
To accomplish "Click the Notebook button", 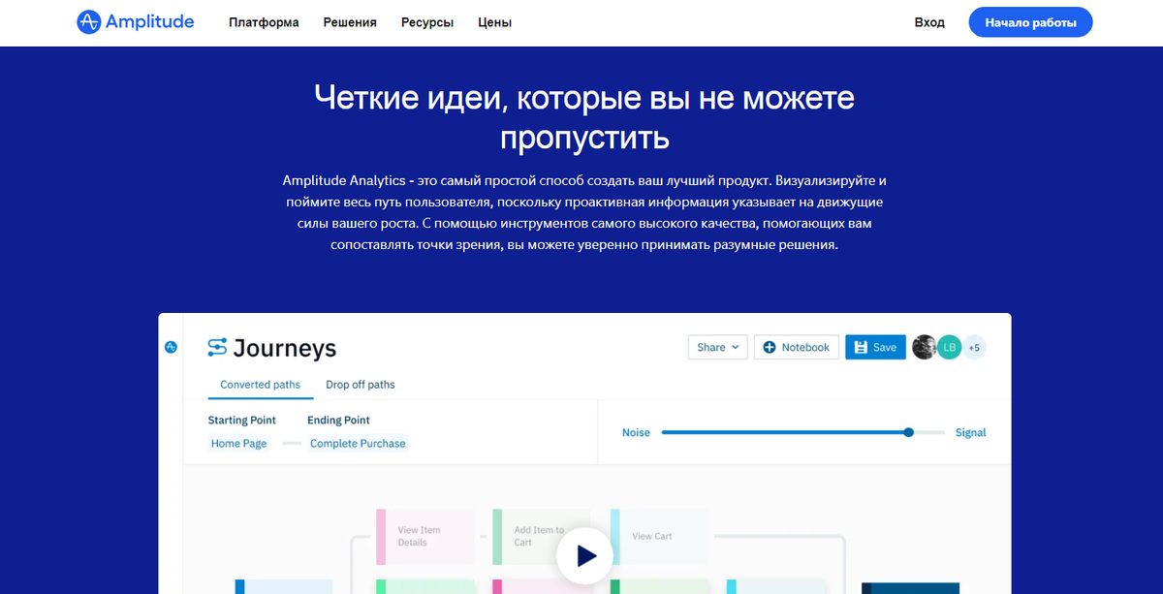I will pyautogui.click(x=797, y=347).
